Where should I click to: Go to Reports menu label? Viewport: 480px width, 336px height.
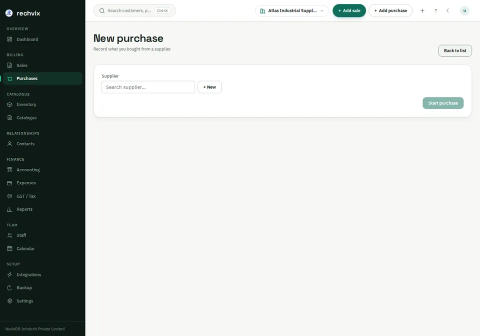coord(24,209)
